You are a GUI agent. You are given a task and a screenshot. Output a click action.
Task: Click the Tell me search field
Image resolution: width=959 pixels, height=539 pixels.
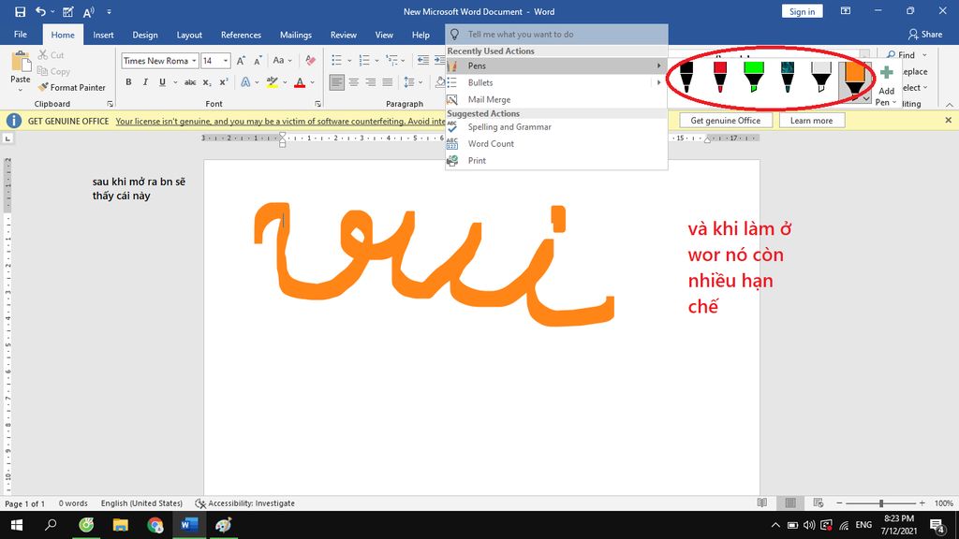[556, 35]
